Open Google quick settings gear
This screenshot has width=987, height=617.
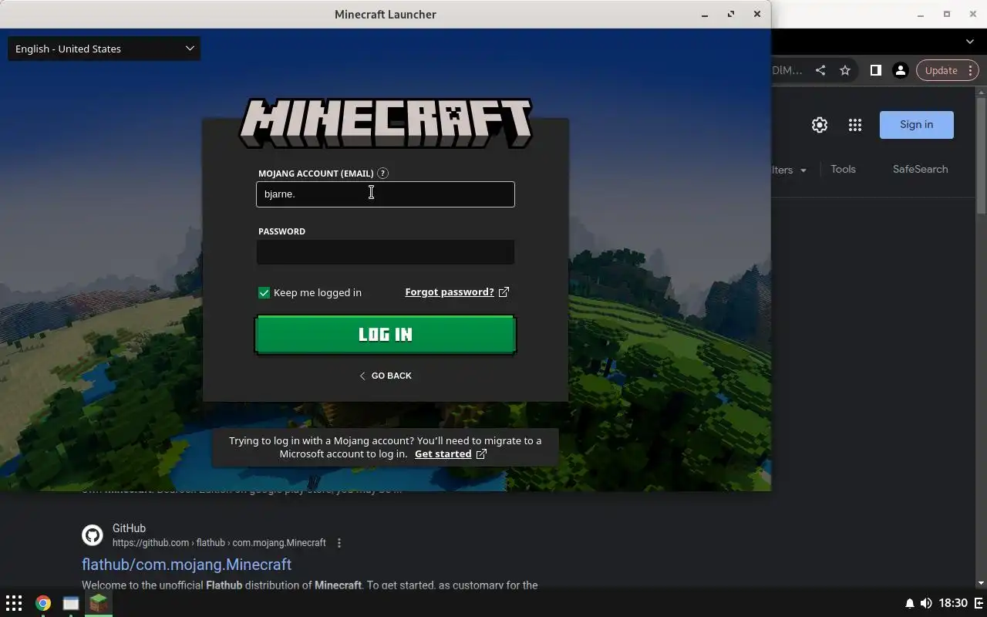(x=820, y=125)
